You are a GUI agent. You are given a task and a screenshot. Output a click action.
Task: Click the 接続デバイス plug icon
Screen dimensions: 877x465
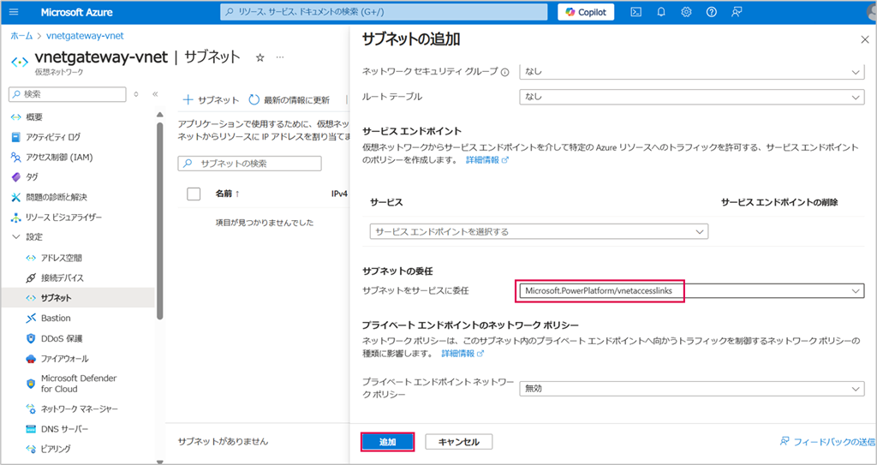click(x=31, y=278)
